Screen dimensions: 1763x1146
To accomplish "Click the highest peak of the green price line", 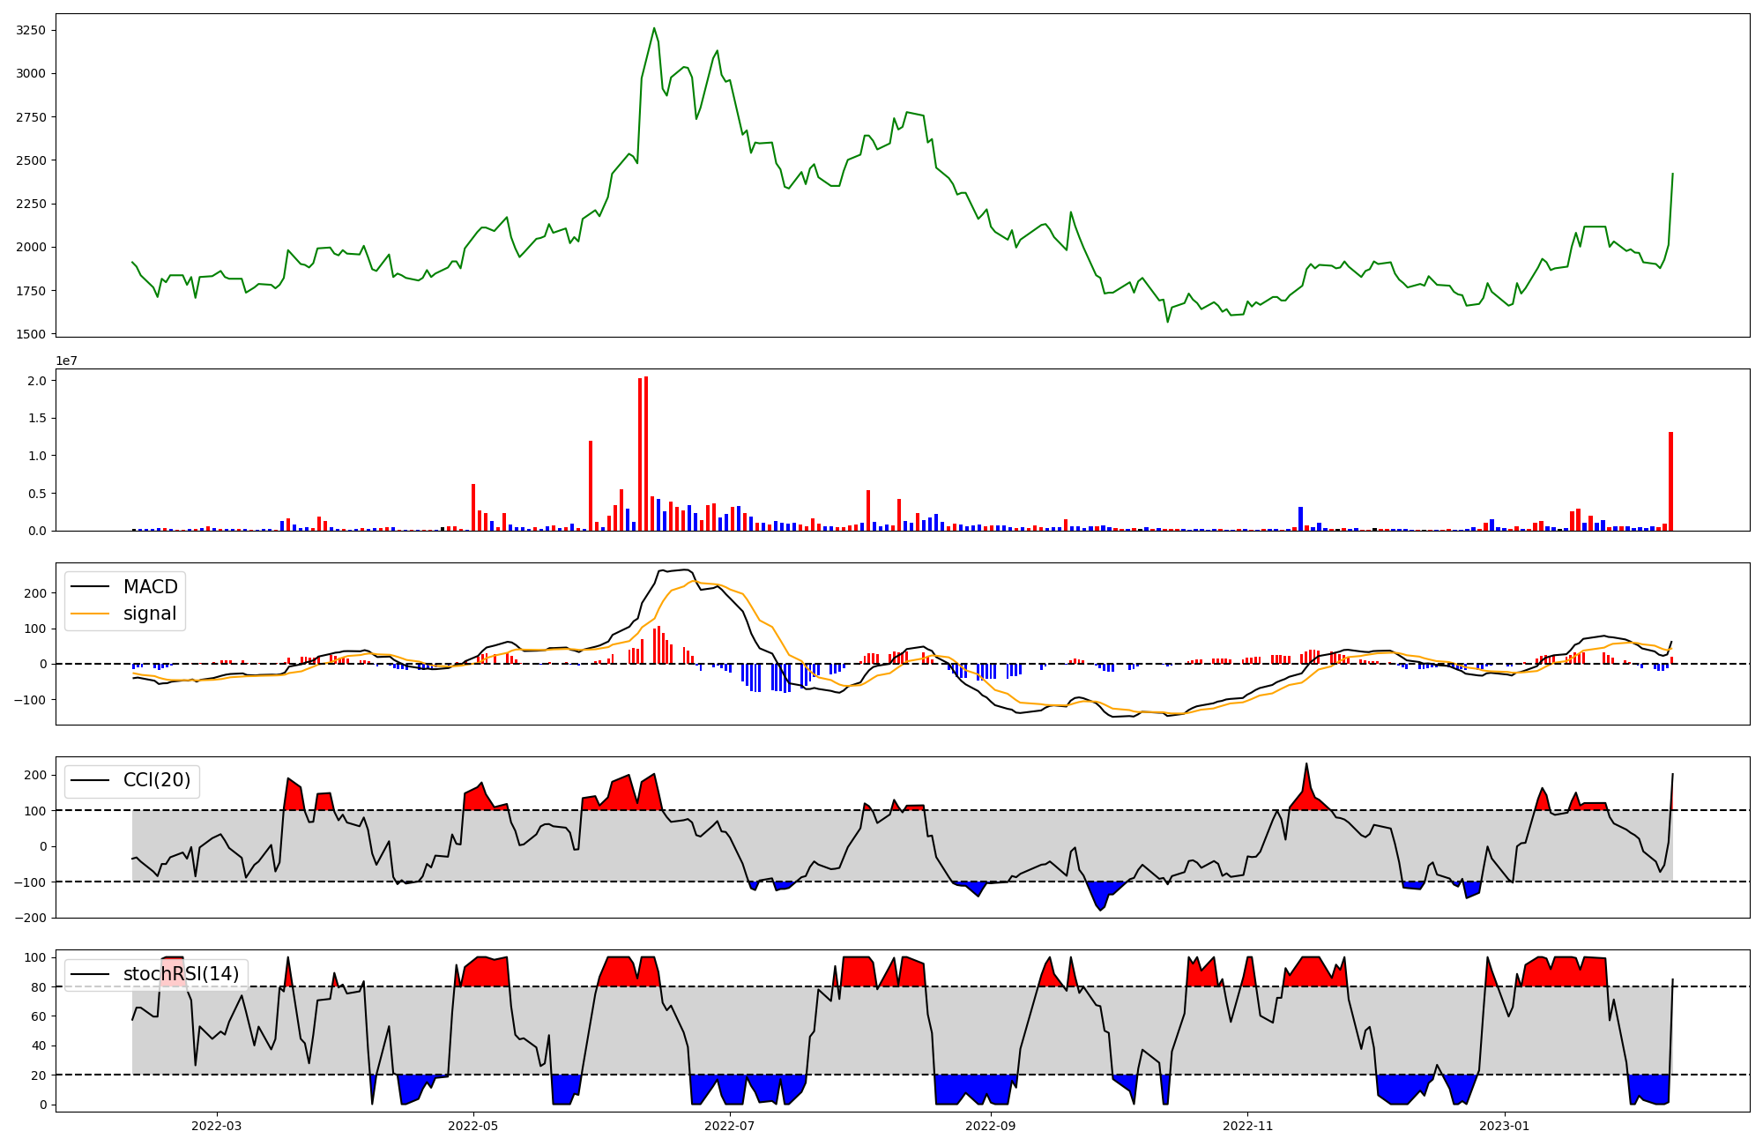I will click(x=654, y=28).
